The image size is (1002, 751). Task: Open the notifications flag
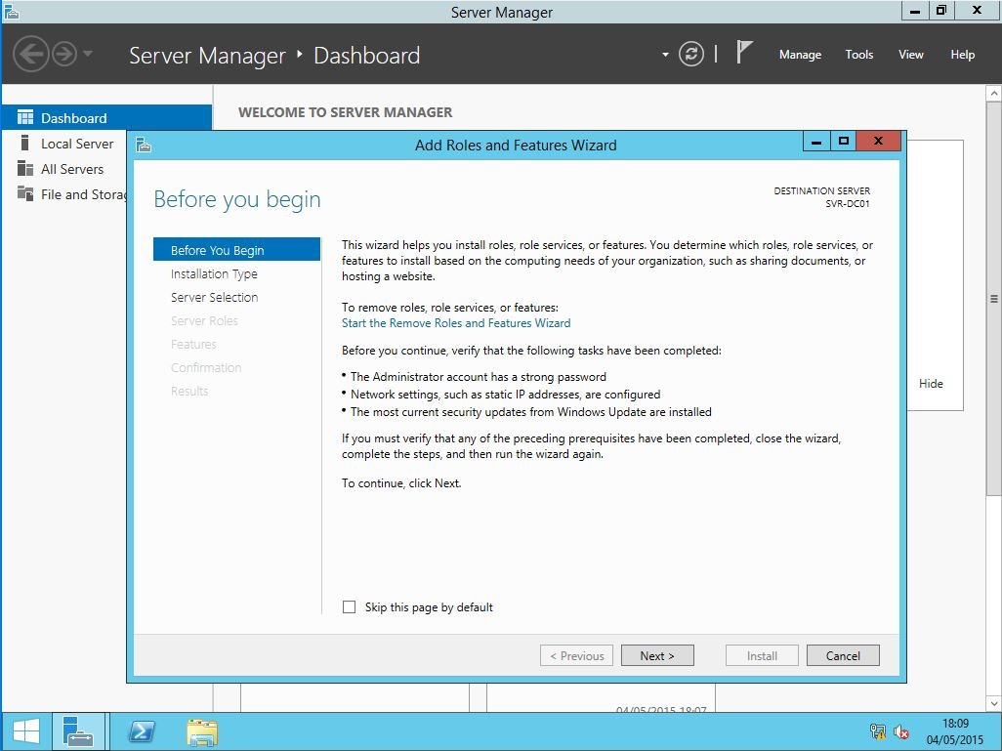tap(744, 53)
